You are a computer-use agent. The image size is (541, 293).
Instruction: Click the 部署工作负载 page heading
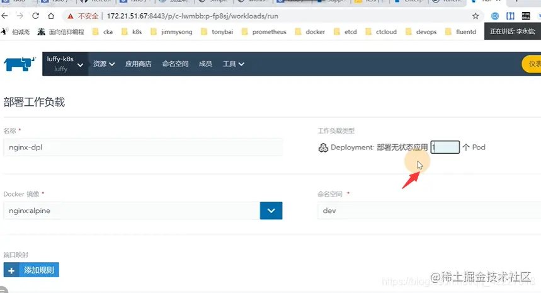[x=34, y=102]
